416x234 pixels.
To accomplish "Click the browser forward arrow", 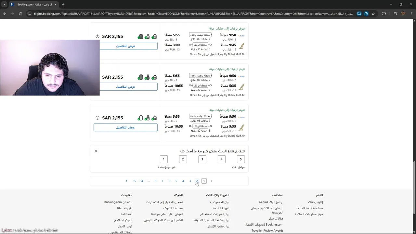I will (12, 14).
